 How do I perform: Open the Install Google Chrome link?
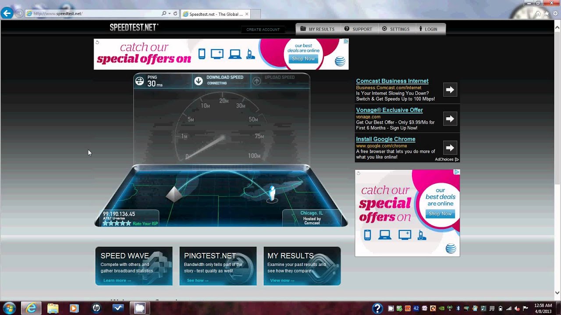(386, 139)
